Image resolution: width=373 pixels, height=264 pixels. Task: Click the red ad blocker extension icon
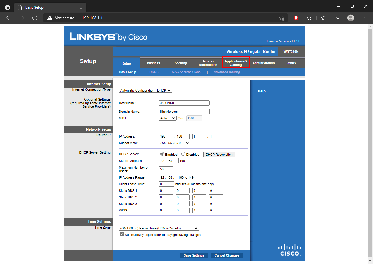coord(296,18)
